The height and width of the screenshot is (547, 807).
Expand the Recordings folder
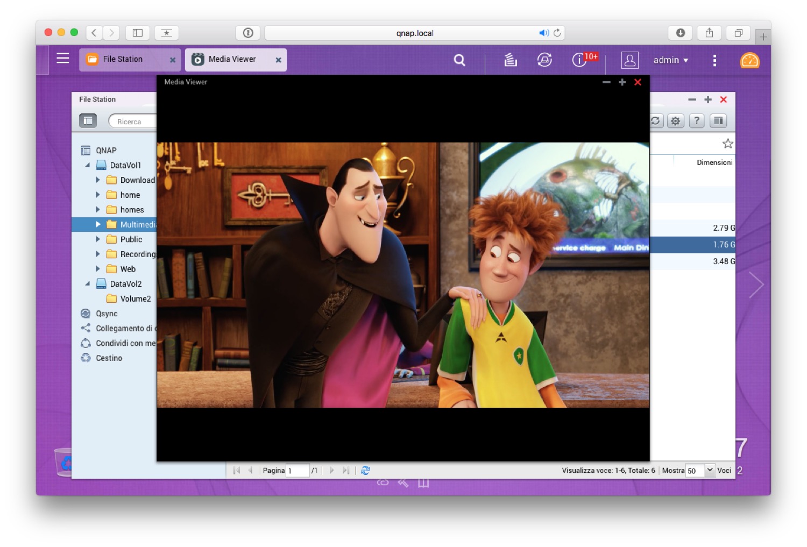pyautogui.click(x=98, y=254)
